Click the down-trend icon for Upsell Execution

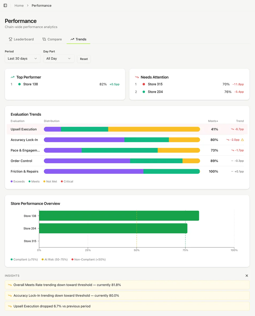pos(232,129)
